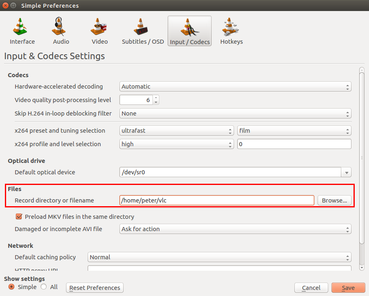Select the Simple show settings radio

coord(11,287)
